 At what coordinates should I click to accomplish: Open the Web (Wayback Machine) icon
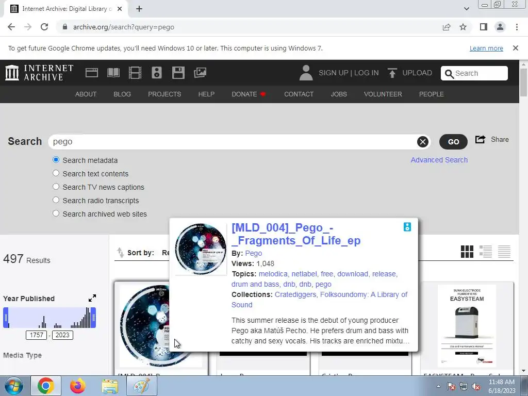coord(92,73)
